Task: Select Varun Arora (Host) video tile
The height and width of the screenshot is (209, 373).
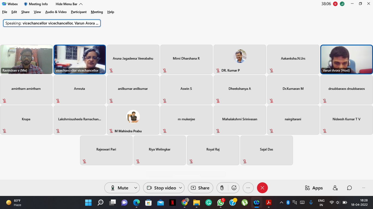Action: pyautogui.click(x=347, y=59)
